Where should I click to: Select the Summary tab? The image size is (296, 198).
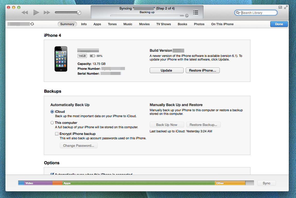(x=67, y=24)
